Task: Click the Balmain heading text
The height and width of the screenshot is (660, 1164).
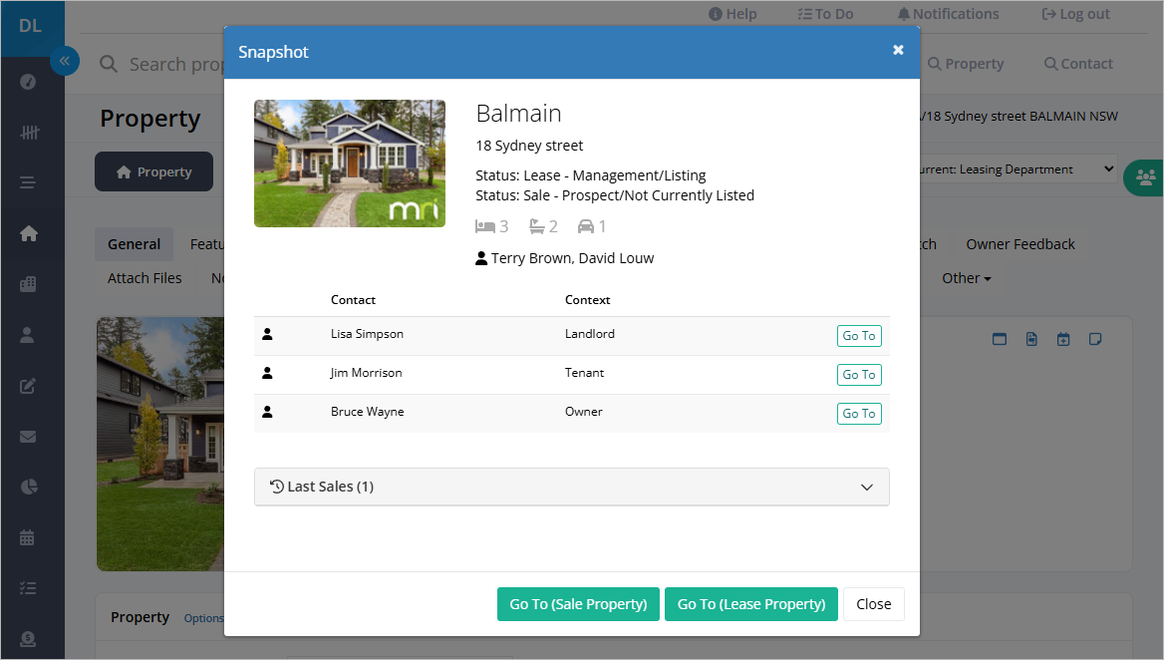Action: (518, 114)
